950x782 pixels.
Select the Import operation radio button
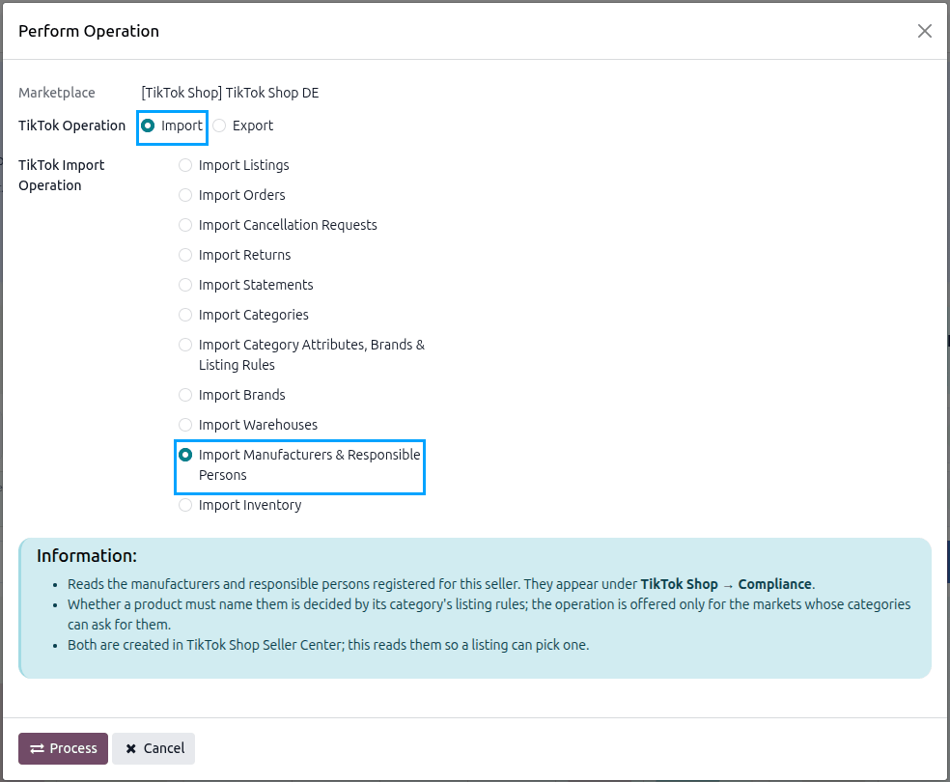pos(148,126)
